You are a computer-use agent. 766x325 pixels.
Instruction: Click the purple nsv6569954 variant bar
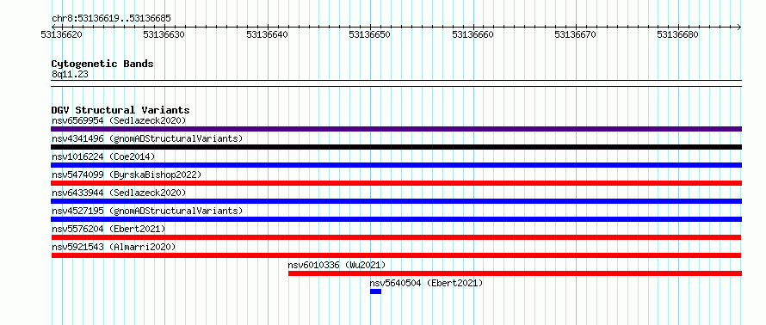396,129
